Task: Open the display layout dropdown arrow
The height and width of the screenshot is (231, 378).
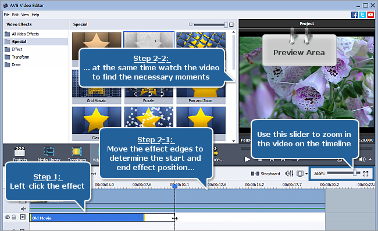Action: tap(306, 174)
